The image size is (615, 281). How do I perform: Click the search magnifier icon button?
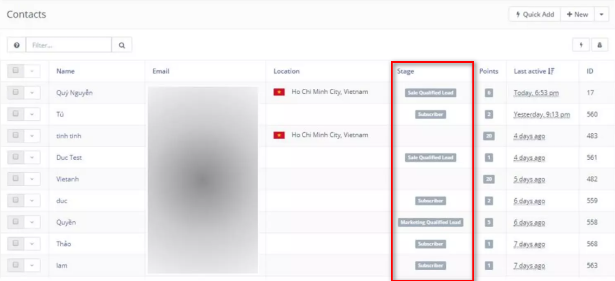point(122,45)
